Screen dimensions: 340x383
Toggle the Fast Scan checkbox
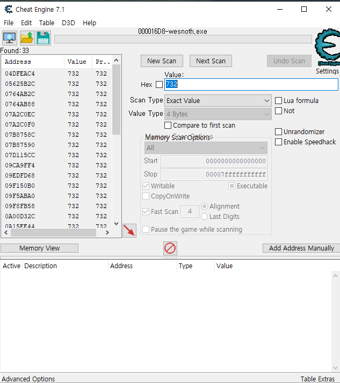pos(146,211)
